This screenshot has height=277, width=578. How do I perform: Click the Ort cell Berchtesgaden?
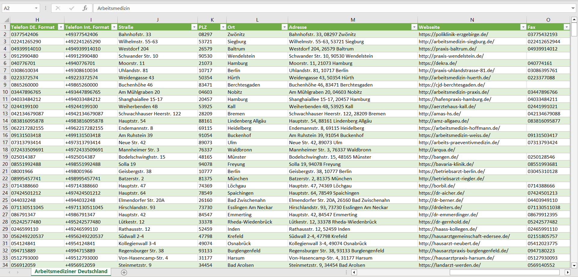257,85
